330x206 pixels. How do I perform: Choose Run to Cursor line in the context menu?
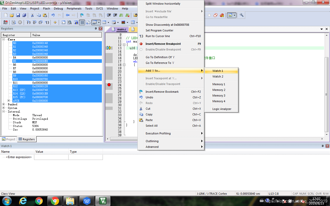171,36
